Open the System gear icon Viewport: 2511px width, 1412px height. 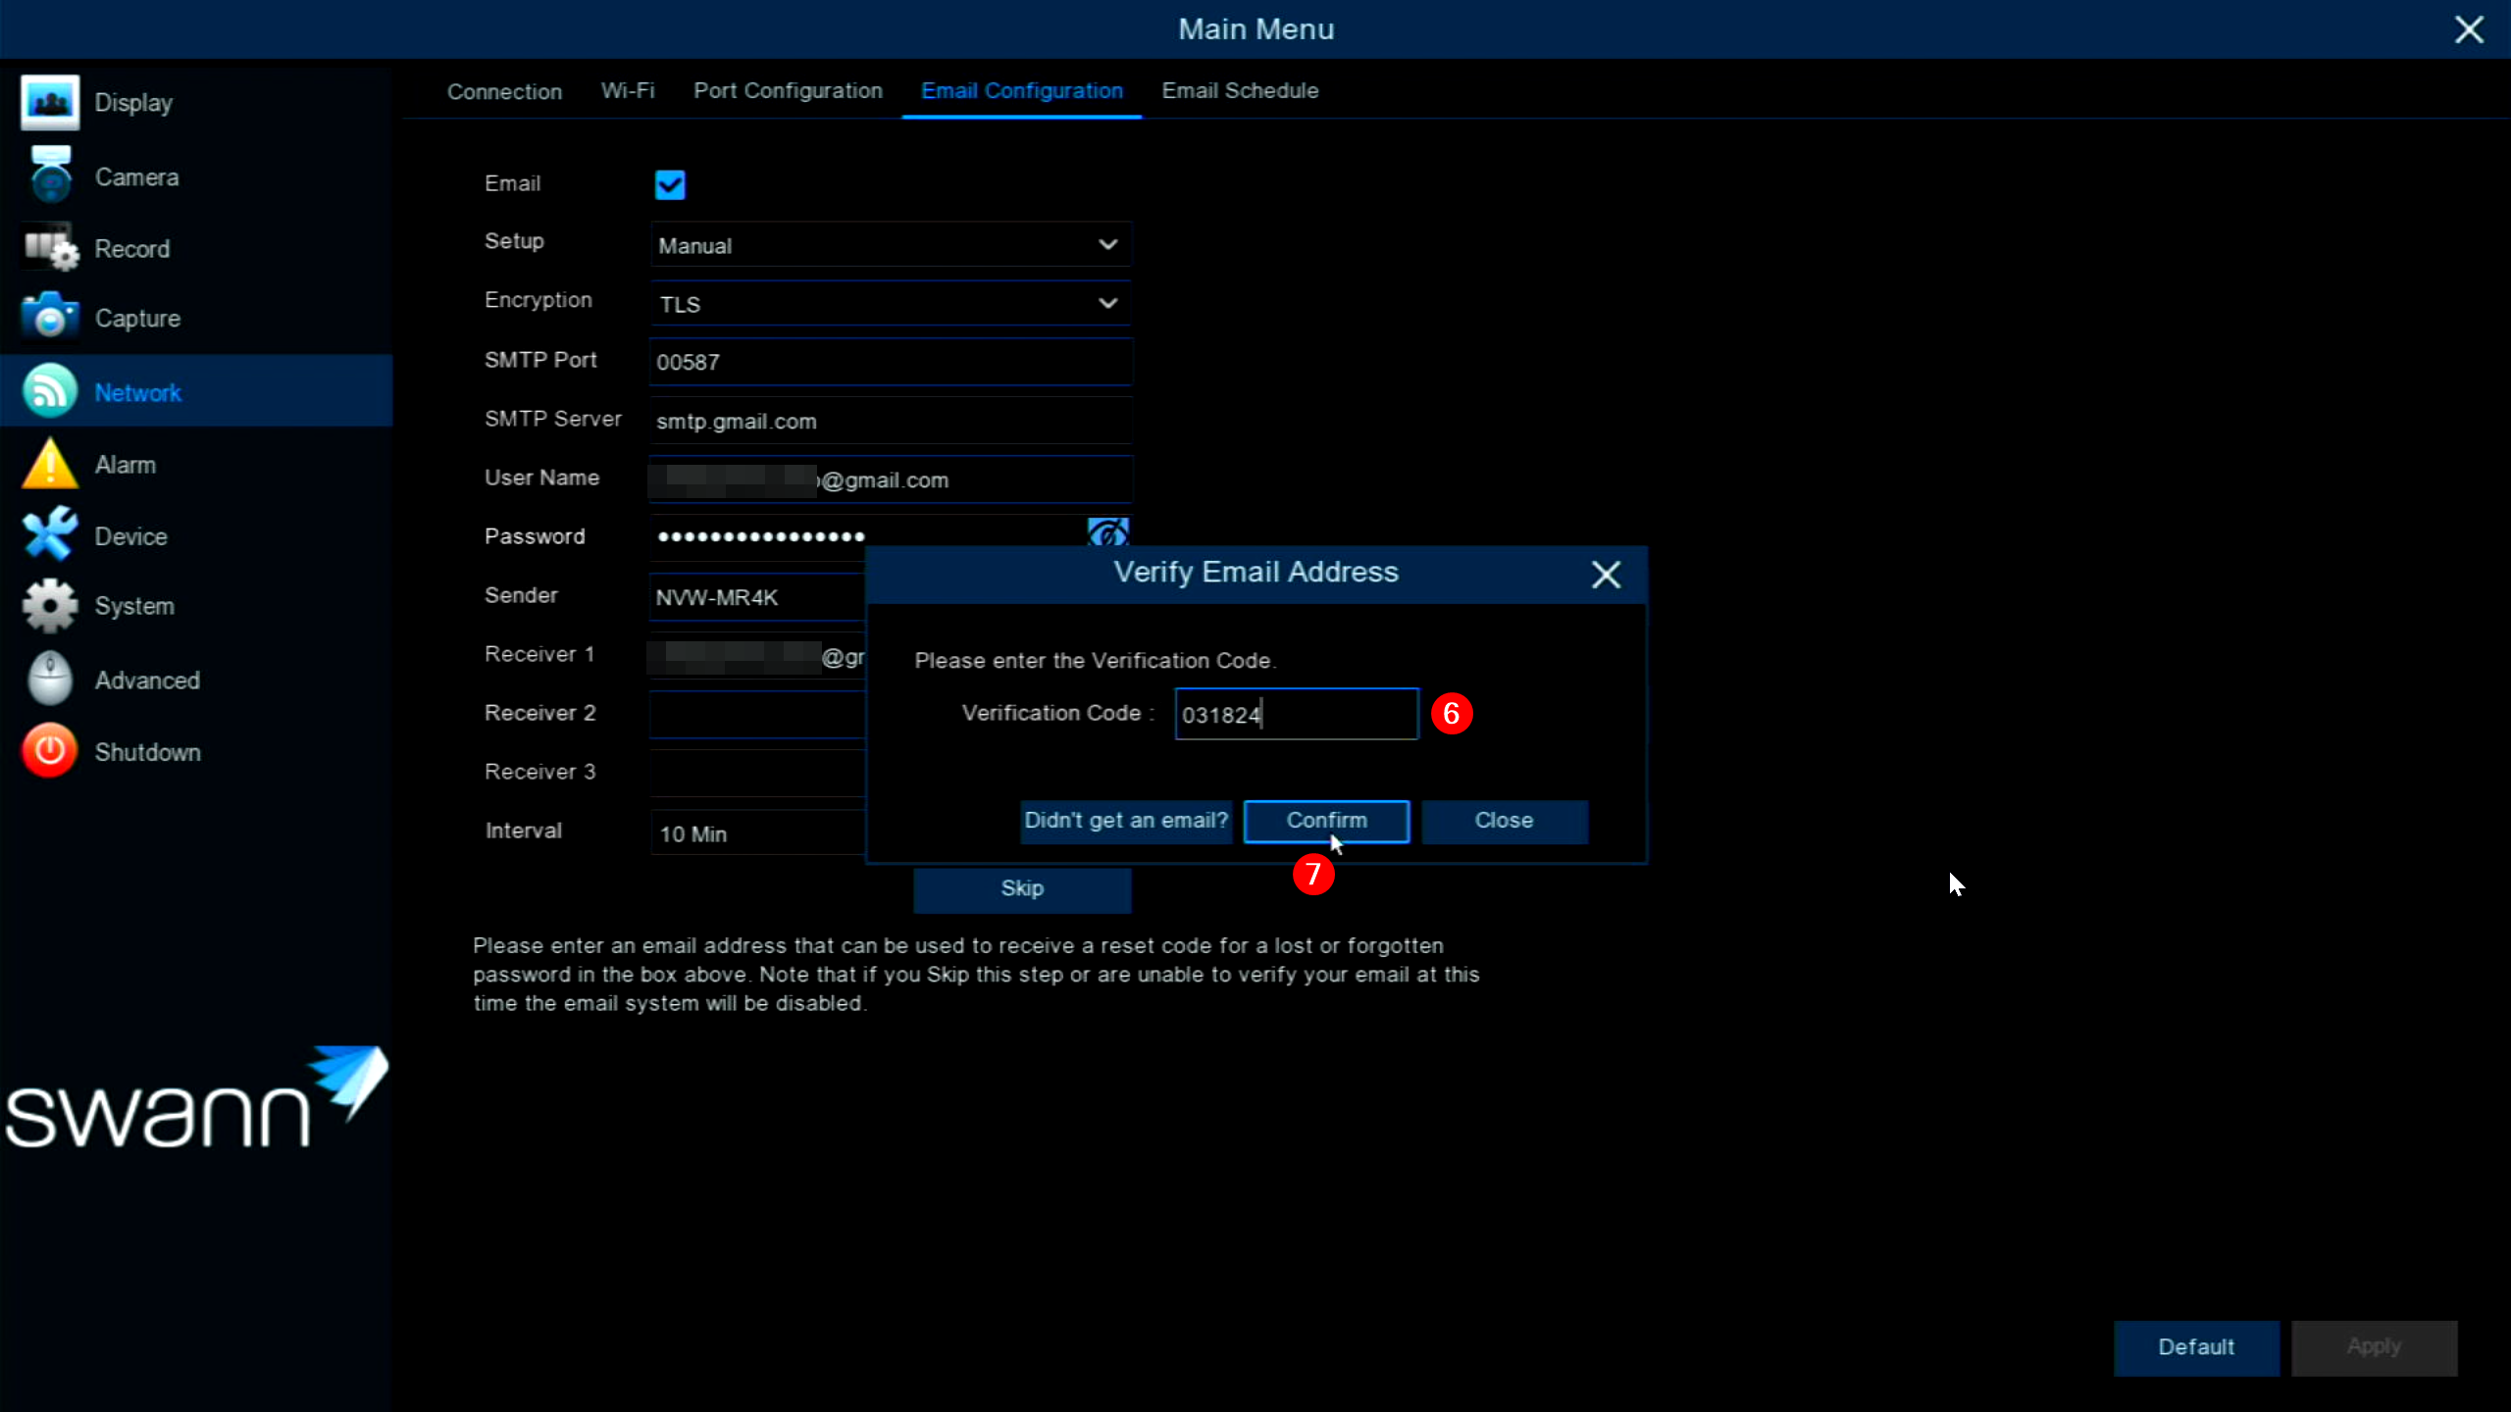click(x=49, y=605)
